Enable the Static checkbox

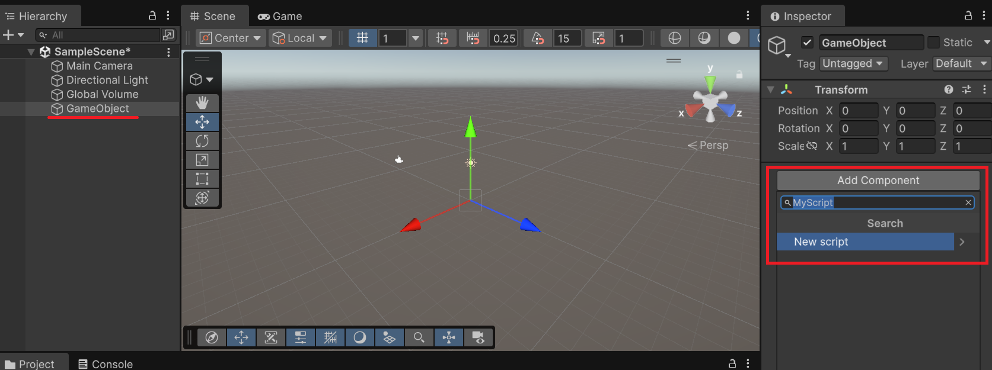pyautogui.click(x=933, y=42)
